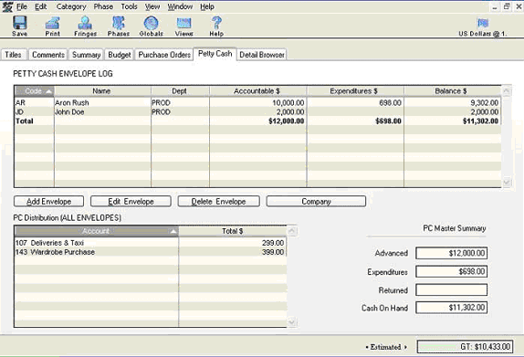Sort envelope log by Dept column
This screenshot has height=357, width=524.
click(180, 91)
